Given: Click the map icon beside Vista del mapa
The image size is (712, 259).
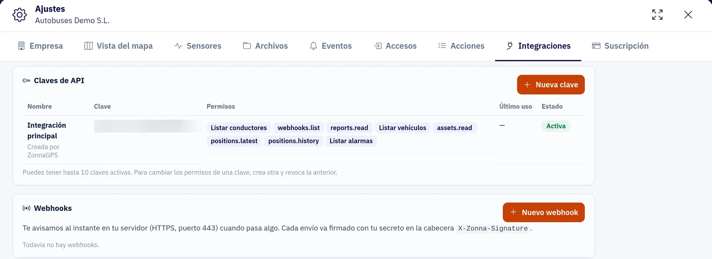Looking at the screenshot, I should pyautogui.click(x=89, y=46).
